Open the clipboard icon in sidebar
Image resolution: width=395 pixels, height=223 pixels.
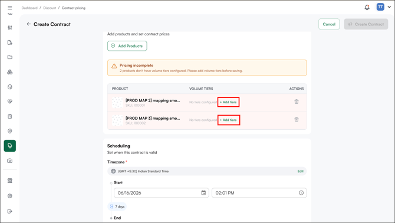(10, 116)
